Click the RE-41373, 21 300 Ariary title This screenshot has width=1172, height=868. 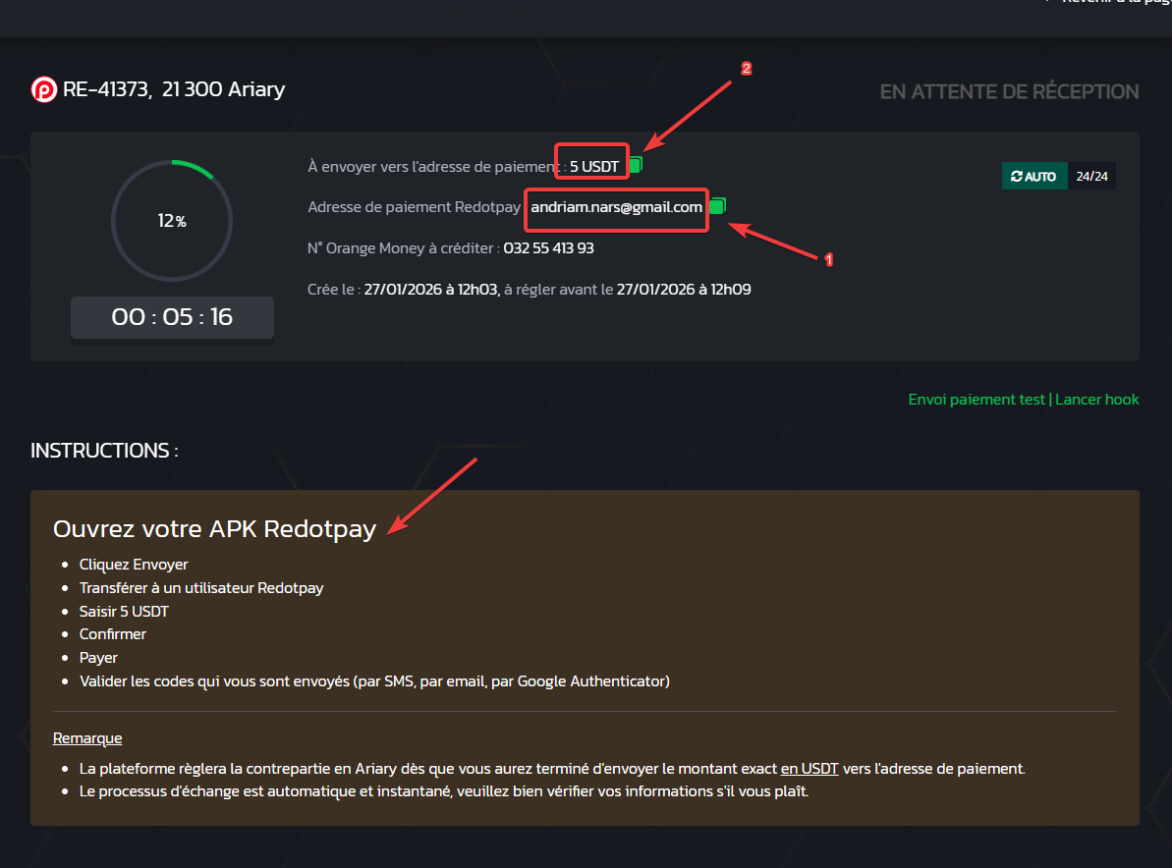[174, 89]
